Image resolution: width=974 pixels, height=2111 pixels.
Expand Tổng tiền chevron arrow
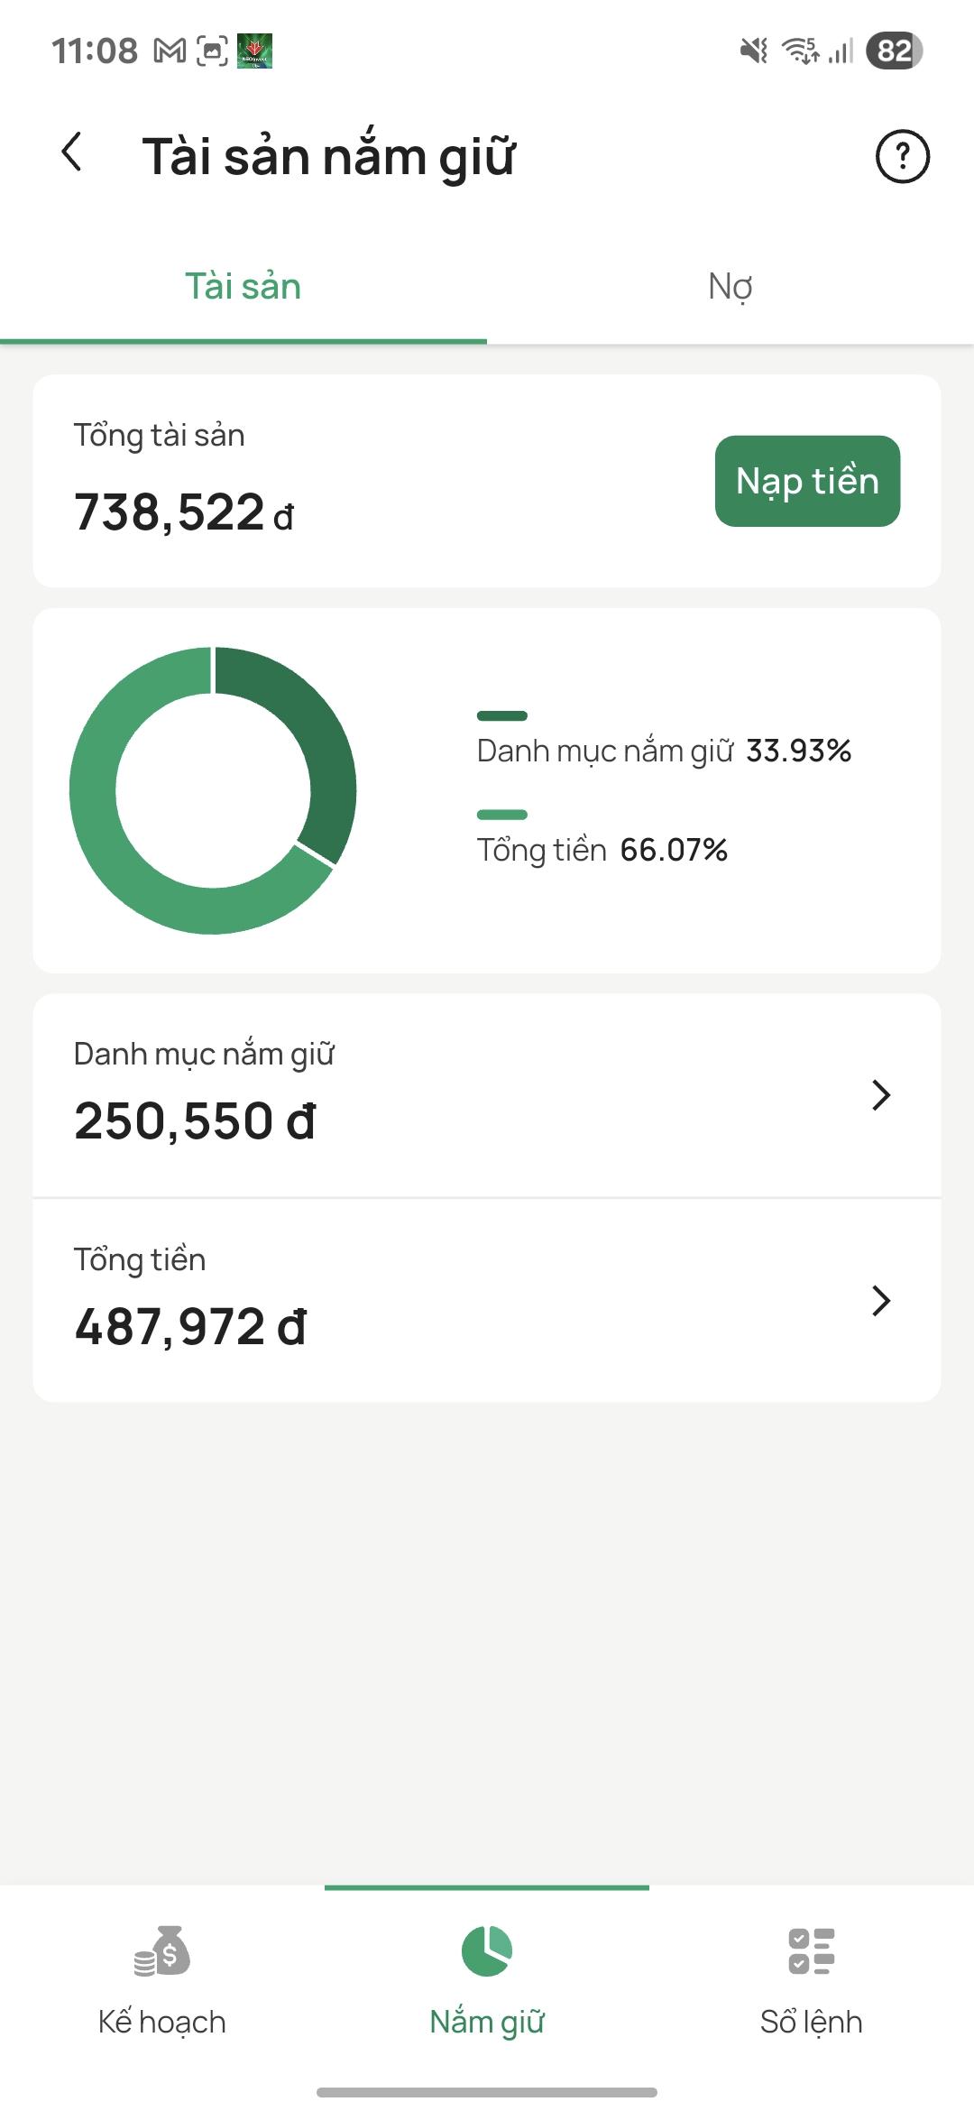(881, 1300)
